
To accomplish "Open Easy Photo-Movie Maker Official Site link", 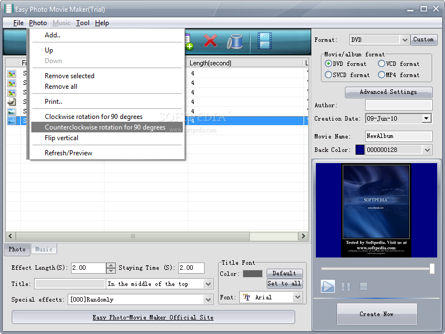I will (x=153, y=317).
